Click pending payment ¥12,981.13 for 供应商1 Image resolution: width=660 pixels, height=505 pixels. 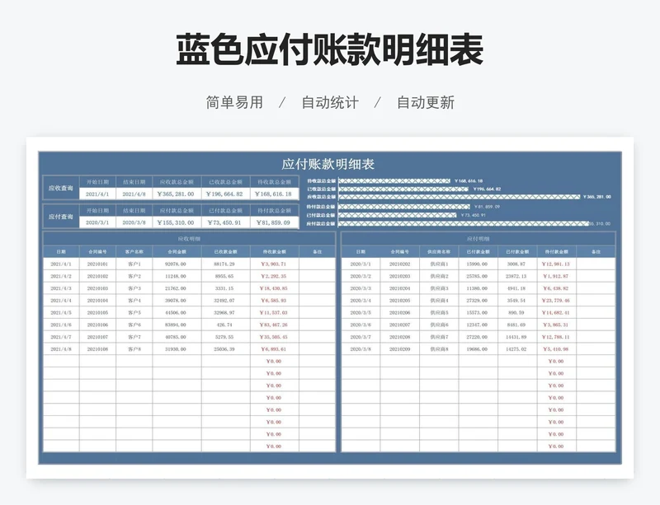556,264
